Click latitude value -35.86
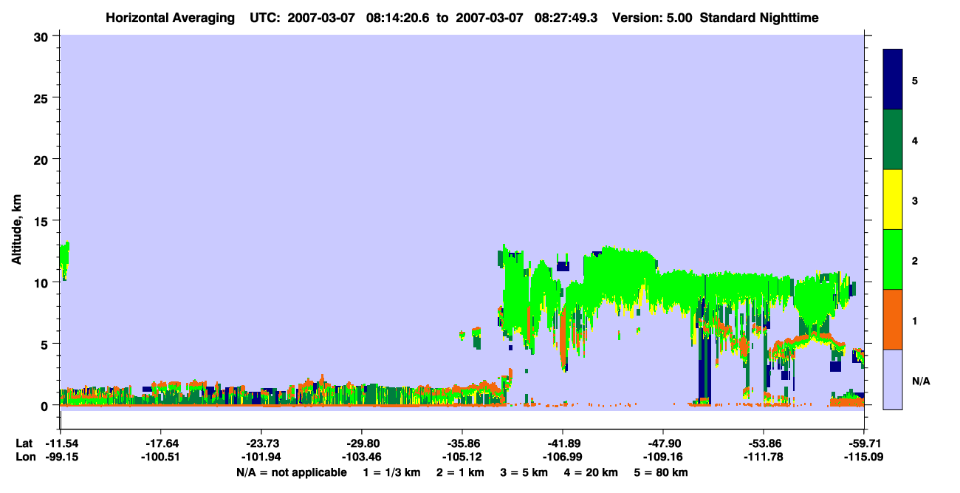The image size is (960, 493). click(x=462, y=443)
